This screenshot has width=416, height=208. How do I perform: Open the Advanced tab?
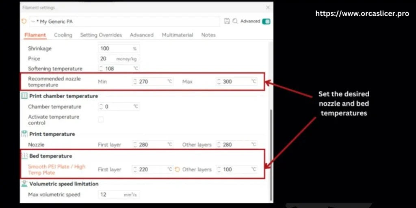tap(142, 35)
